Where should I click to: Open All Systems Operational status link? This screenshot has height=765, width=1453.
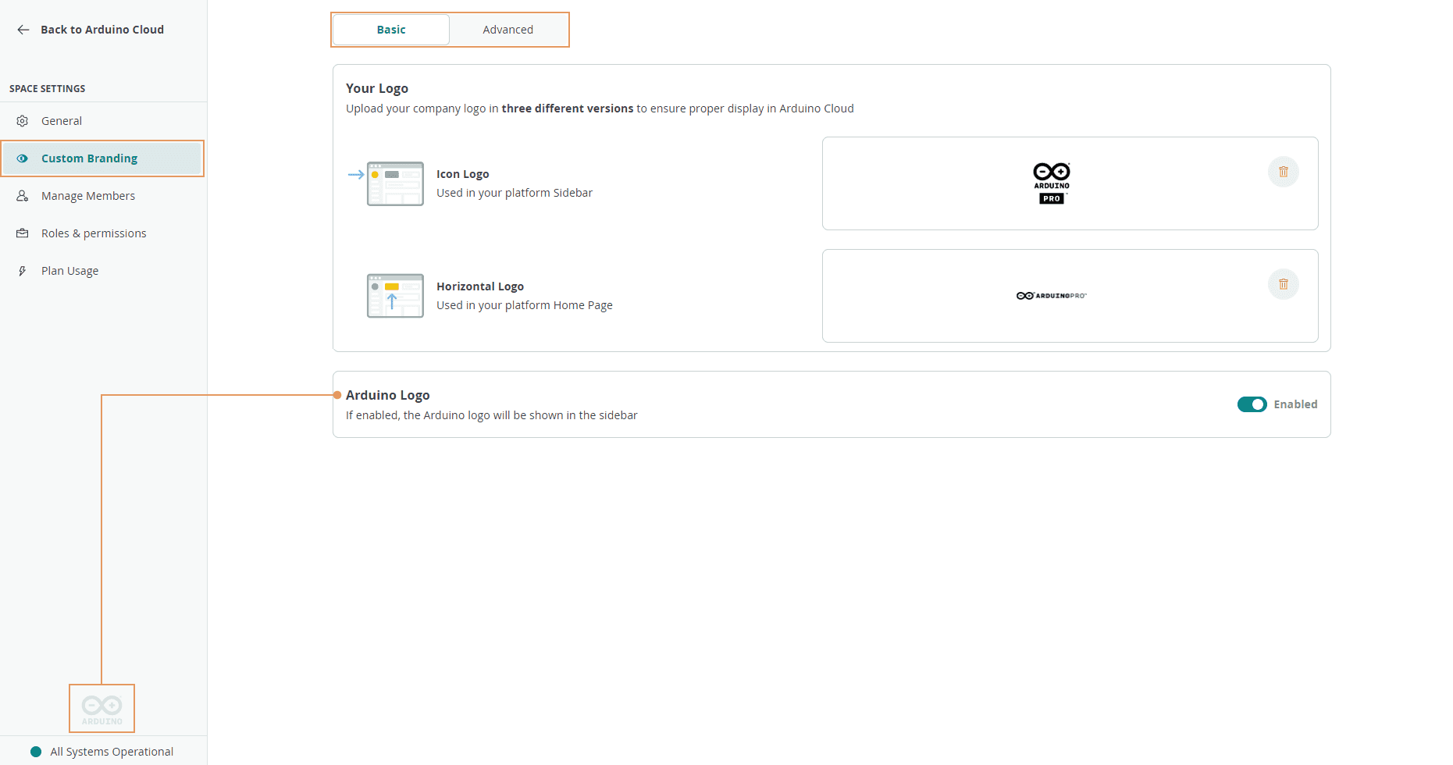pyautogui.click(x=112, y=752)
